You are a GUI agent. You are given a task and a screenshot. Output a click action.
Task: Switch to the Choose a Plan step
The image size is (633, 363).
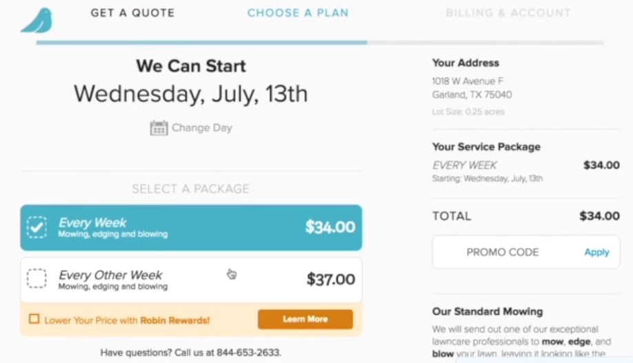(x=298, y=13)
